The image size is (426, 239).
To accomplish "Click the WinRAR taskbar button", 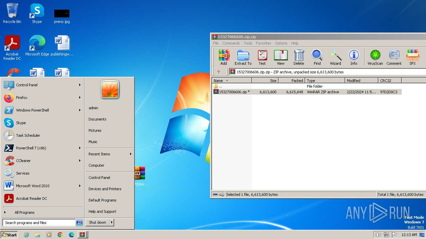I will click(x=82, y=235).
